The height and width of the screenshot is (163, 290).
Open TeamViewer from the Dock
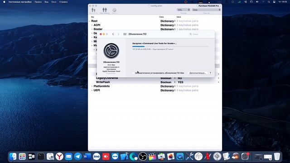[x=115, y=157]
